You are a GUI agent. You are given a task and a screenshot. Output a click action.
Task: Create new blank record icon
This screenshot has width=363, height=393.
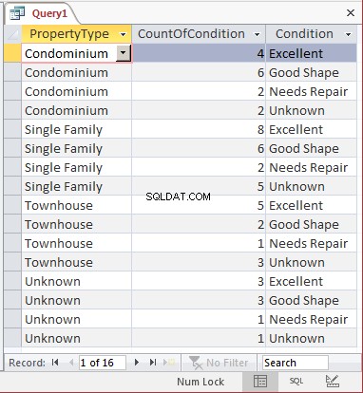point(170,363)
